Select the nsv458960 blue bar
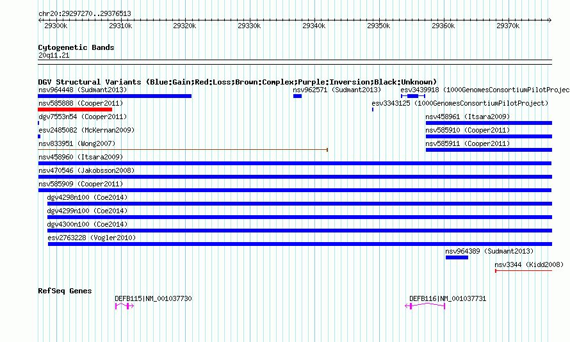Screen dimensions: 570x342 click(295, 163)
